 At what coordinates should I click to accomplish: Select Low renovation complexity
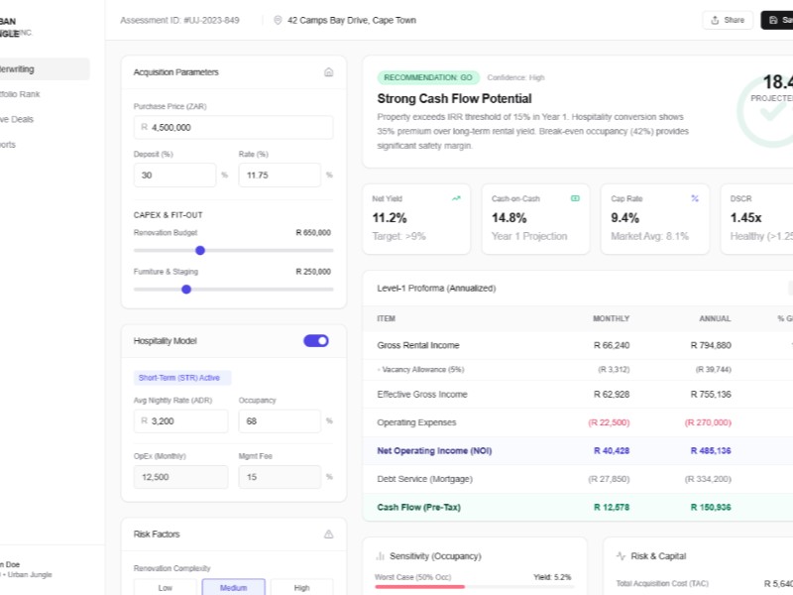[x=165, y=587]
